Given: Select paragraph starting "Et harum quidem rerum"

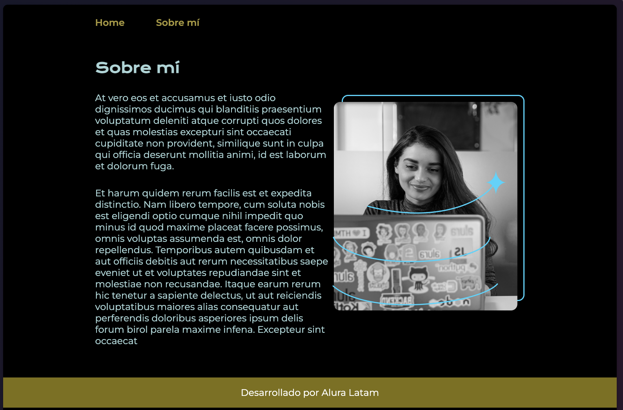Looking at the screenshot, I should [211, 267].
